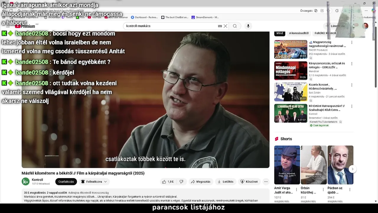Click the 'Csak tagoknak' members-only badge

click(x=319, y=125)
